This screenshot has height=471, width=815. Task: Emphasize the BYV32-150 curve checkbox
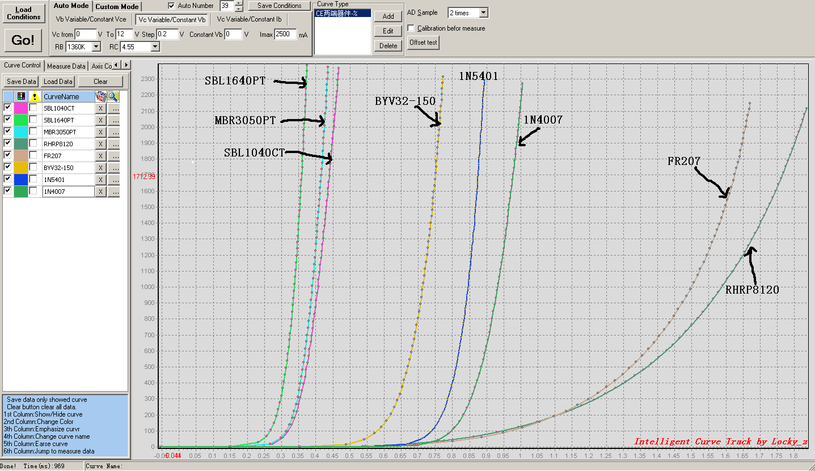tap(33, 167)
